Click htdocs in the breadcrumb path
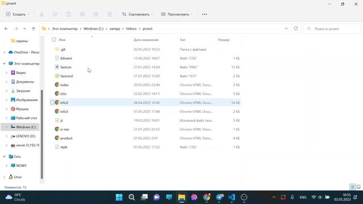Screen dimensions: 363x204 coord(131,29)
